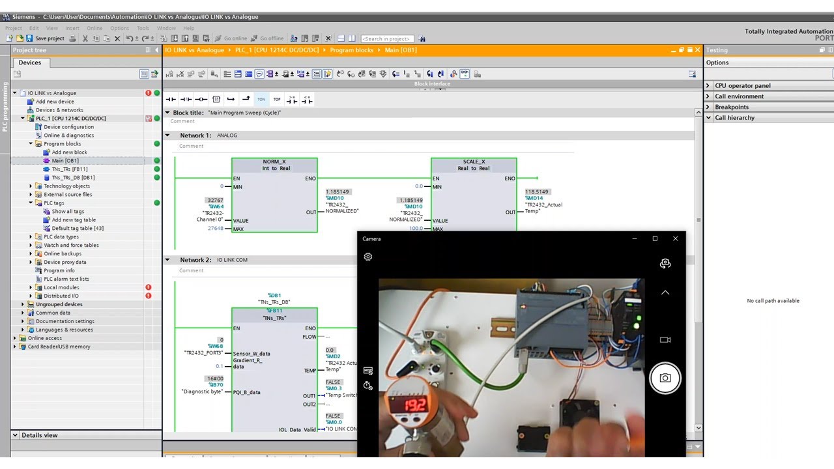The width and height of the screenshot is (834, 469).
Task: Expand Breakpoints section
Action: click(x=708, y=107)
